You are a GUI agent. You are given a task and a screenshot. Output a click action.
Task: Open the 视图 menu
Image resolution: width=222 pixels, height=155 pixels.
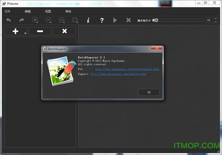click(48, 11)
